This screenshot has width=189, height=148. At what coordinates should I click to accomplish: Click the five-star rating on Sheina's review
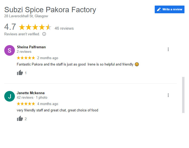coord(26,58)
